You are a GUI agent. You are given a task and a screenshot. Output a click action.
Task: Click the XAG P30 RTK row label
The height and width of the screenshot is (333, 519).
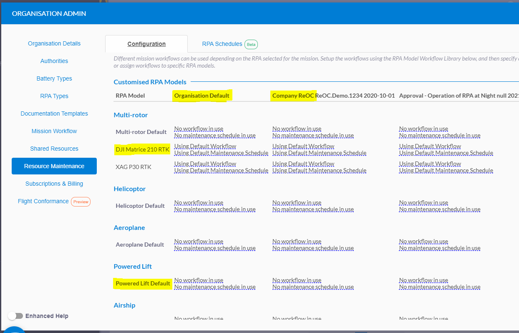click(134, 167)
